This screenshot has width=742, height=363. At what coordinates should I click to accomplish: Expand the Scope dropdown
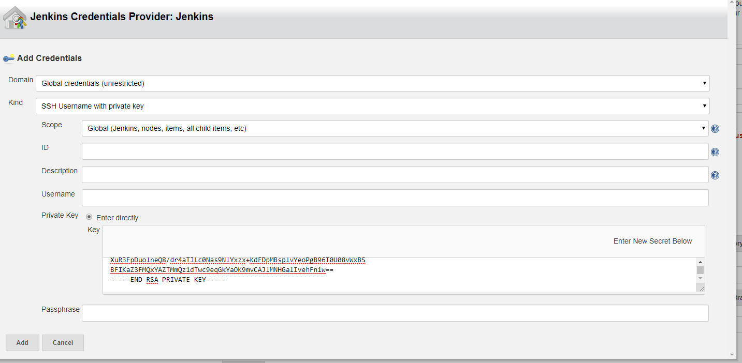point(395,128)
